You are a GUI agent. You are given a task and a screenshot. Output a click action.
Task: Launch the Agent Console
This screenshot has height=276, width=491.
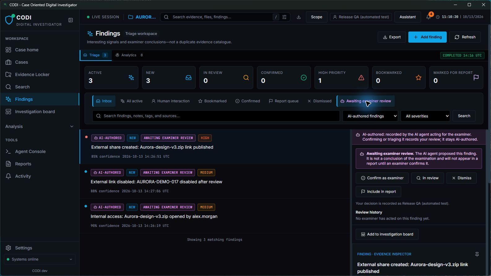tap(40, 151)
